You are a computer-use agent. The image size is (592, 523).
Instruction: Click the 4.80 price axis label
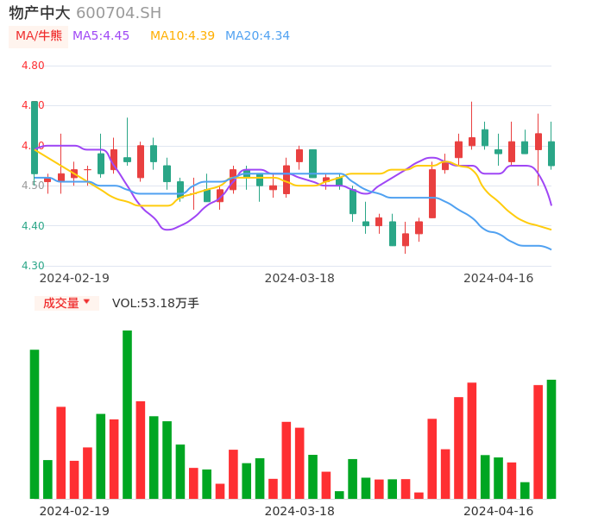33,66
